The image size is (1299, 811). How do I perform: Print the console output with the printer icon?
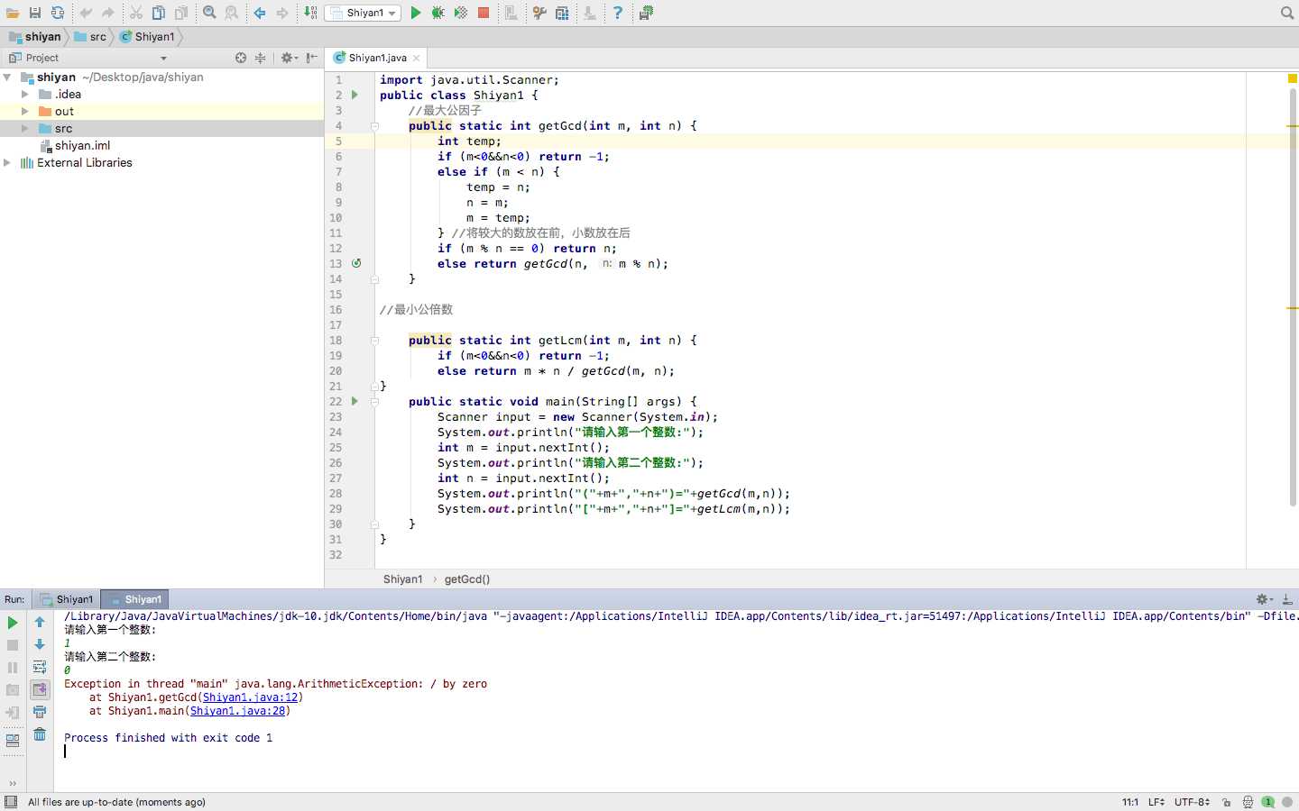coord(40,712)
